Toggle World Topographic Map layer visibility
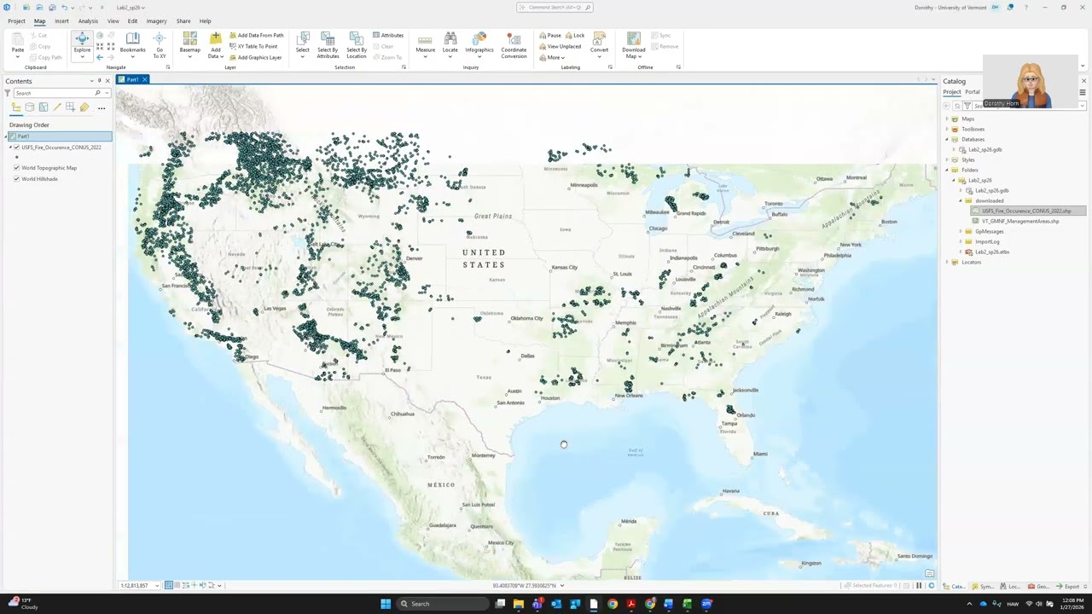Image resolution: width=1092 pixels, height=614 pixels. [16, 168]
